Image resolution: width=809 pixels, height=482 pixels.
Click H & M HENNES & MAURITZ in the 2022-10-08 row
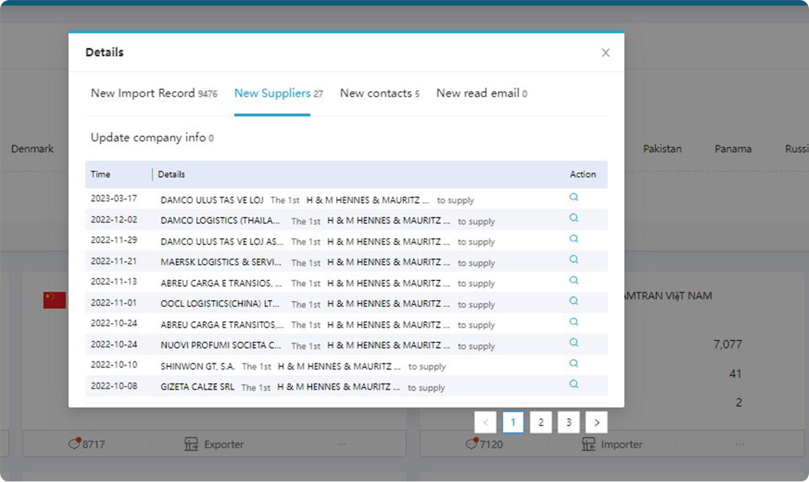point(339,387)
